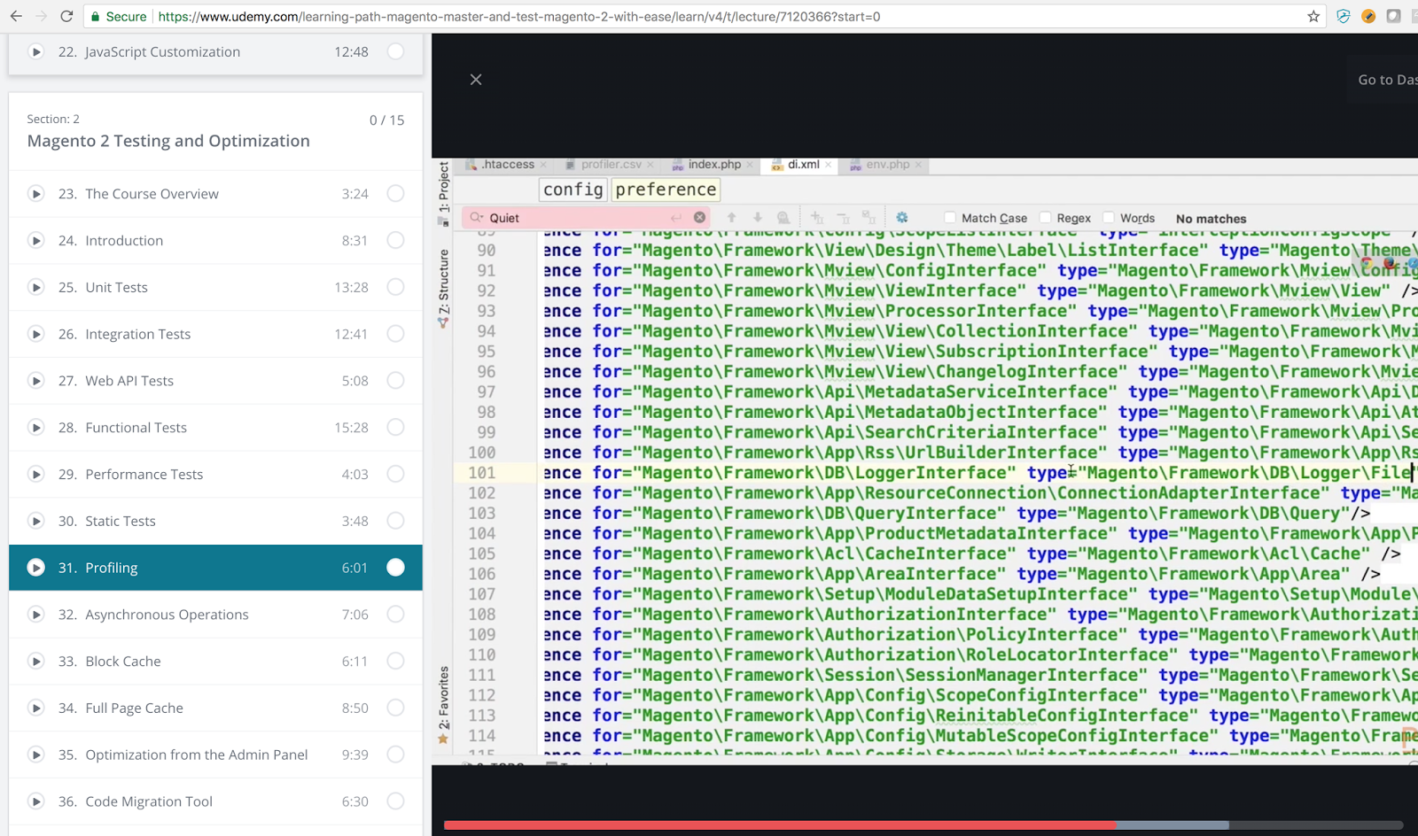Select the config breadcrumb

point(573,190)
